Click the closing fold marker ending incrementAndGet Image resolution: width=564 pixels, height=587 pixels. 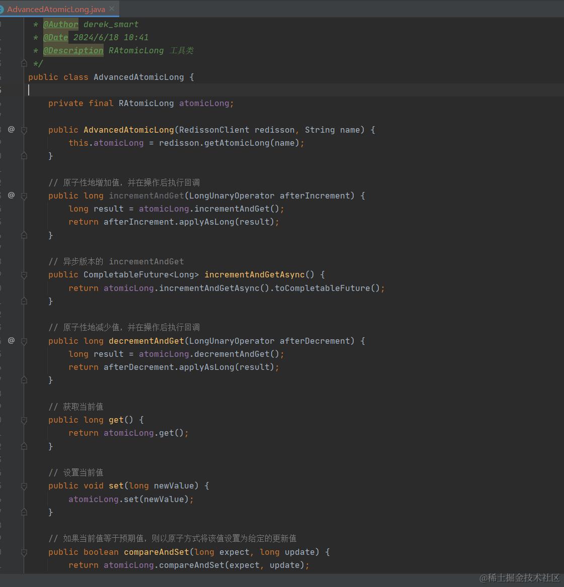[24, 235]
